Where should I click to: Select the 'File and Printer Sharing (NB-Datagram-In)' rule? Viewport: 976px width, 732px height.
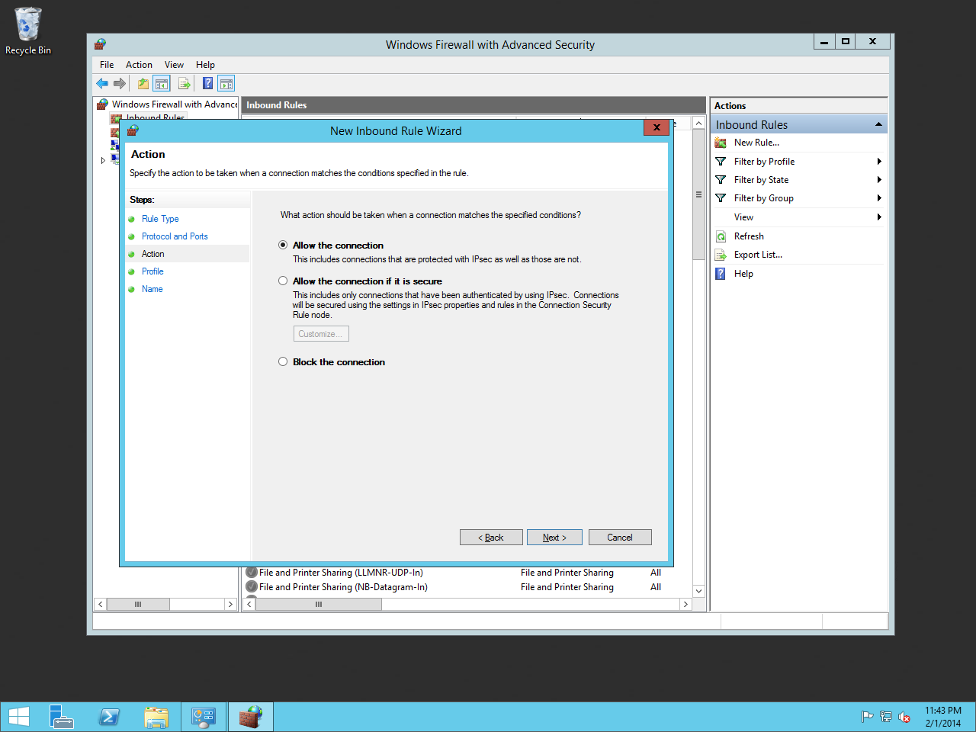pyautogui.click(x=343, y=587)
